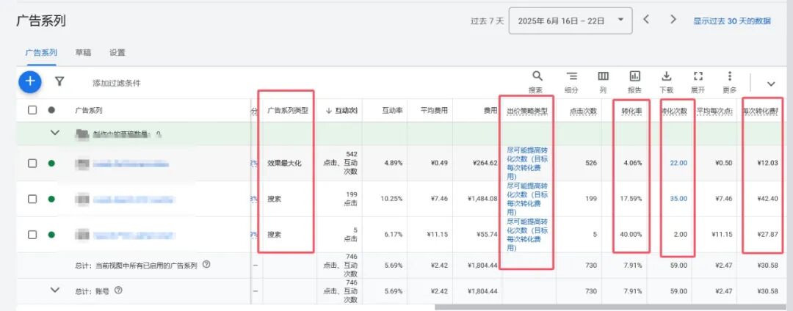Switch to the 草稿 tab

pos(83,53)
